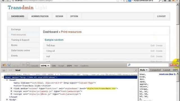Viewport: 180px width, 101px height.
Task: Open the small Firebug panel selector dropdown
Action: point(28,65)
